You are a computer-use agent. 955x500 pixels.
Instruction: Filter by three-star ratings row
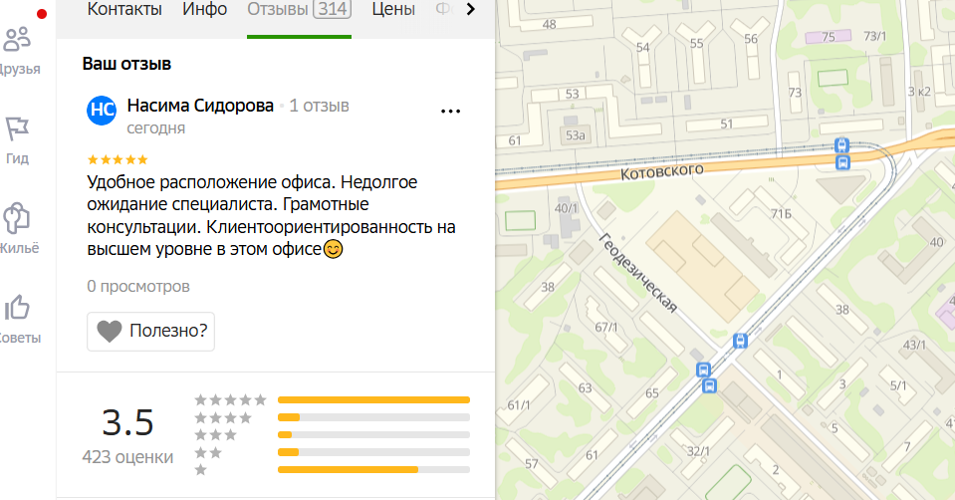[x=332, y=435]
